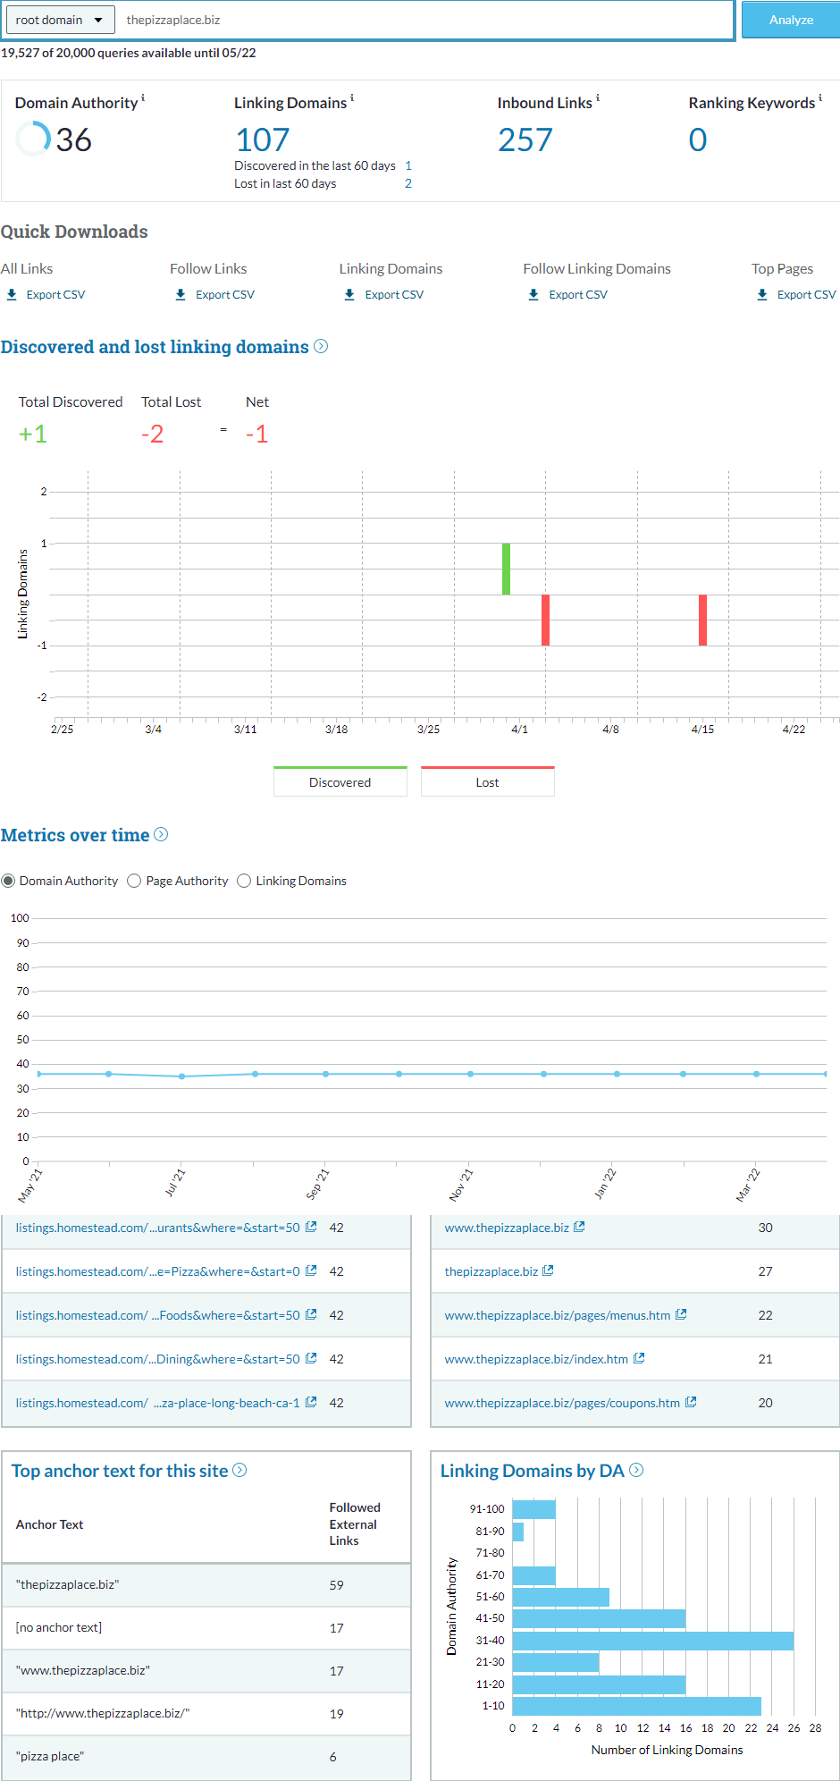Click the thepizzaplace.biz URL input field
Screen dimensions: 840x1781
click(424, 20)
